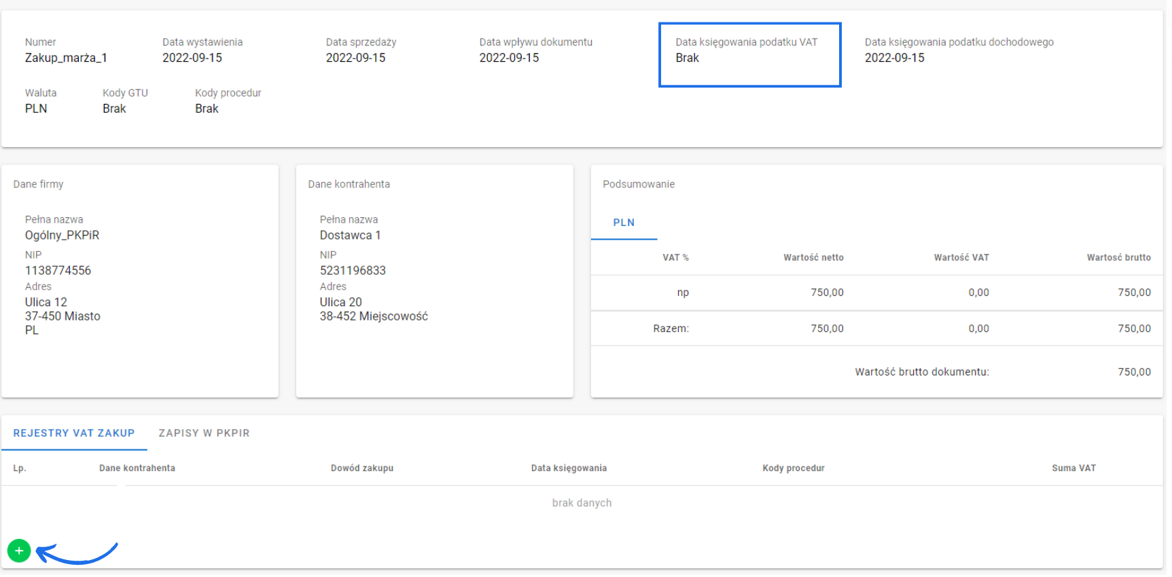Click the Data wpływu dokumentu date value
Screen dimensions: 1172x577
(509, 58)
